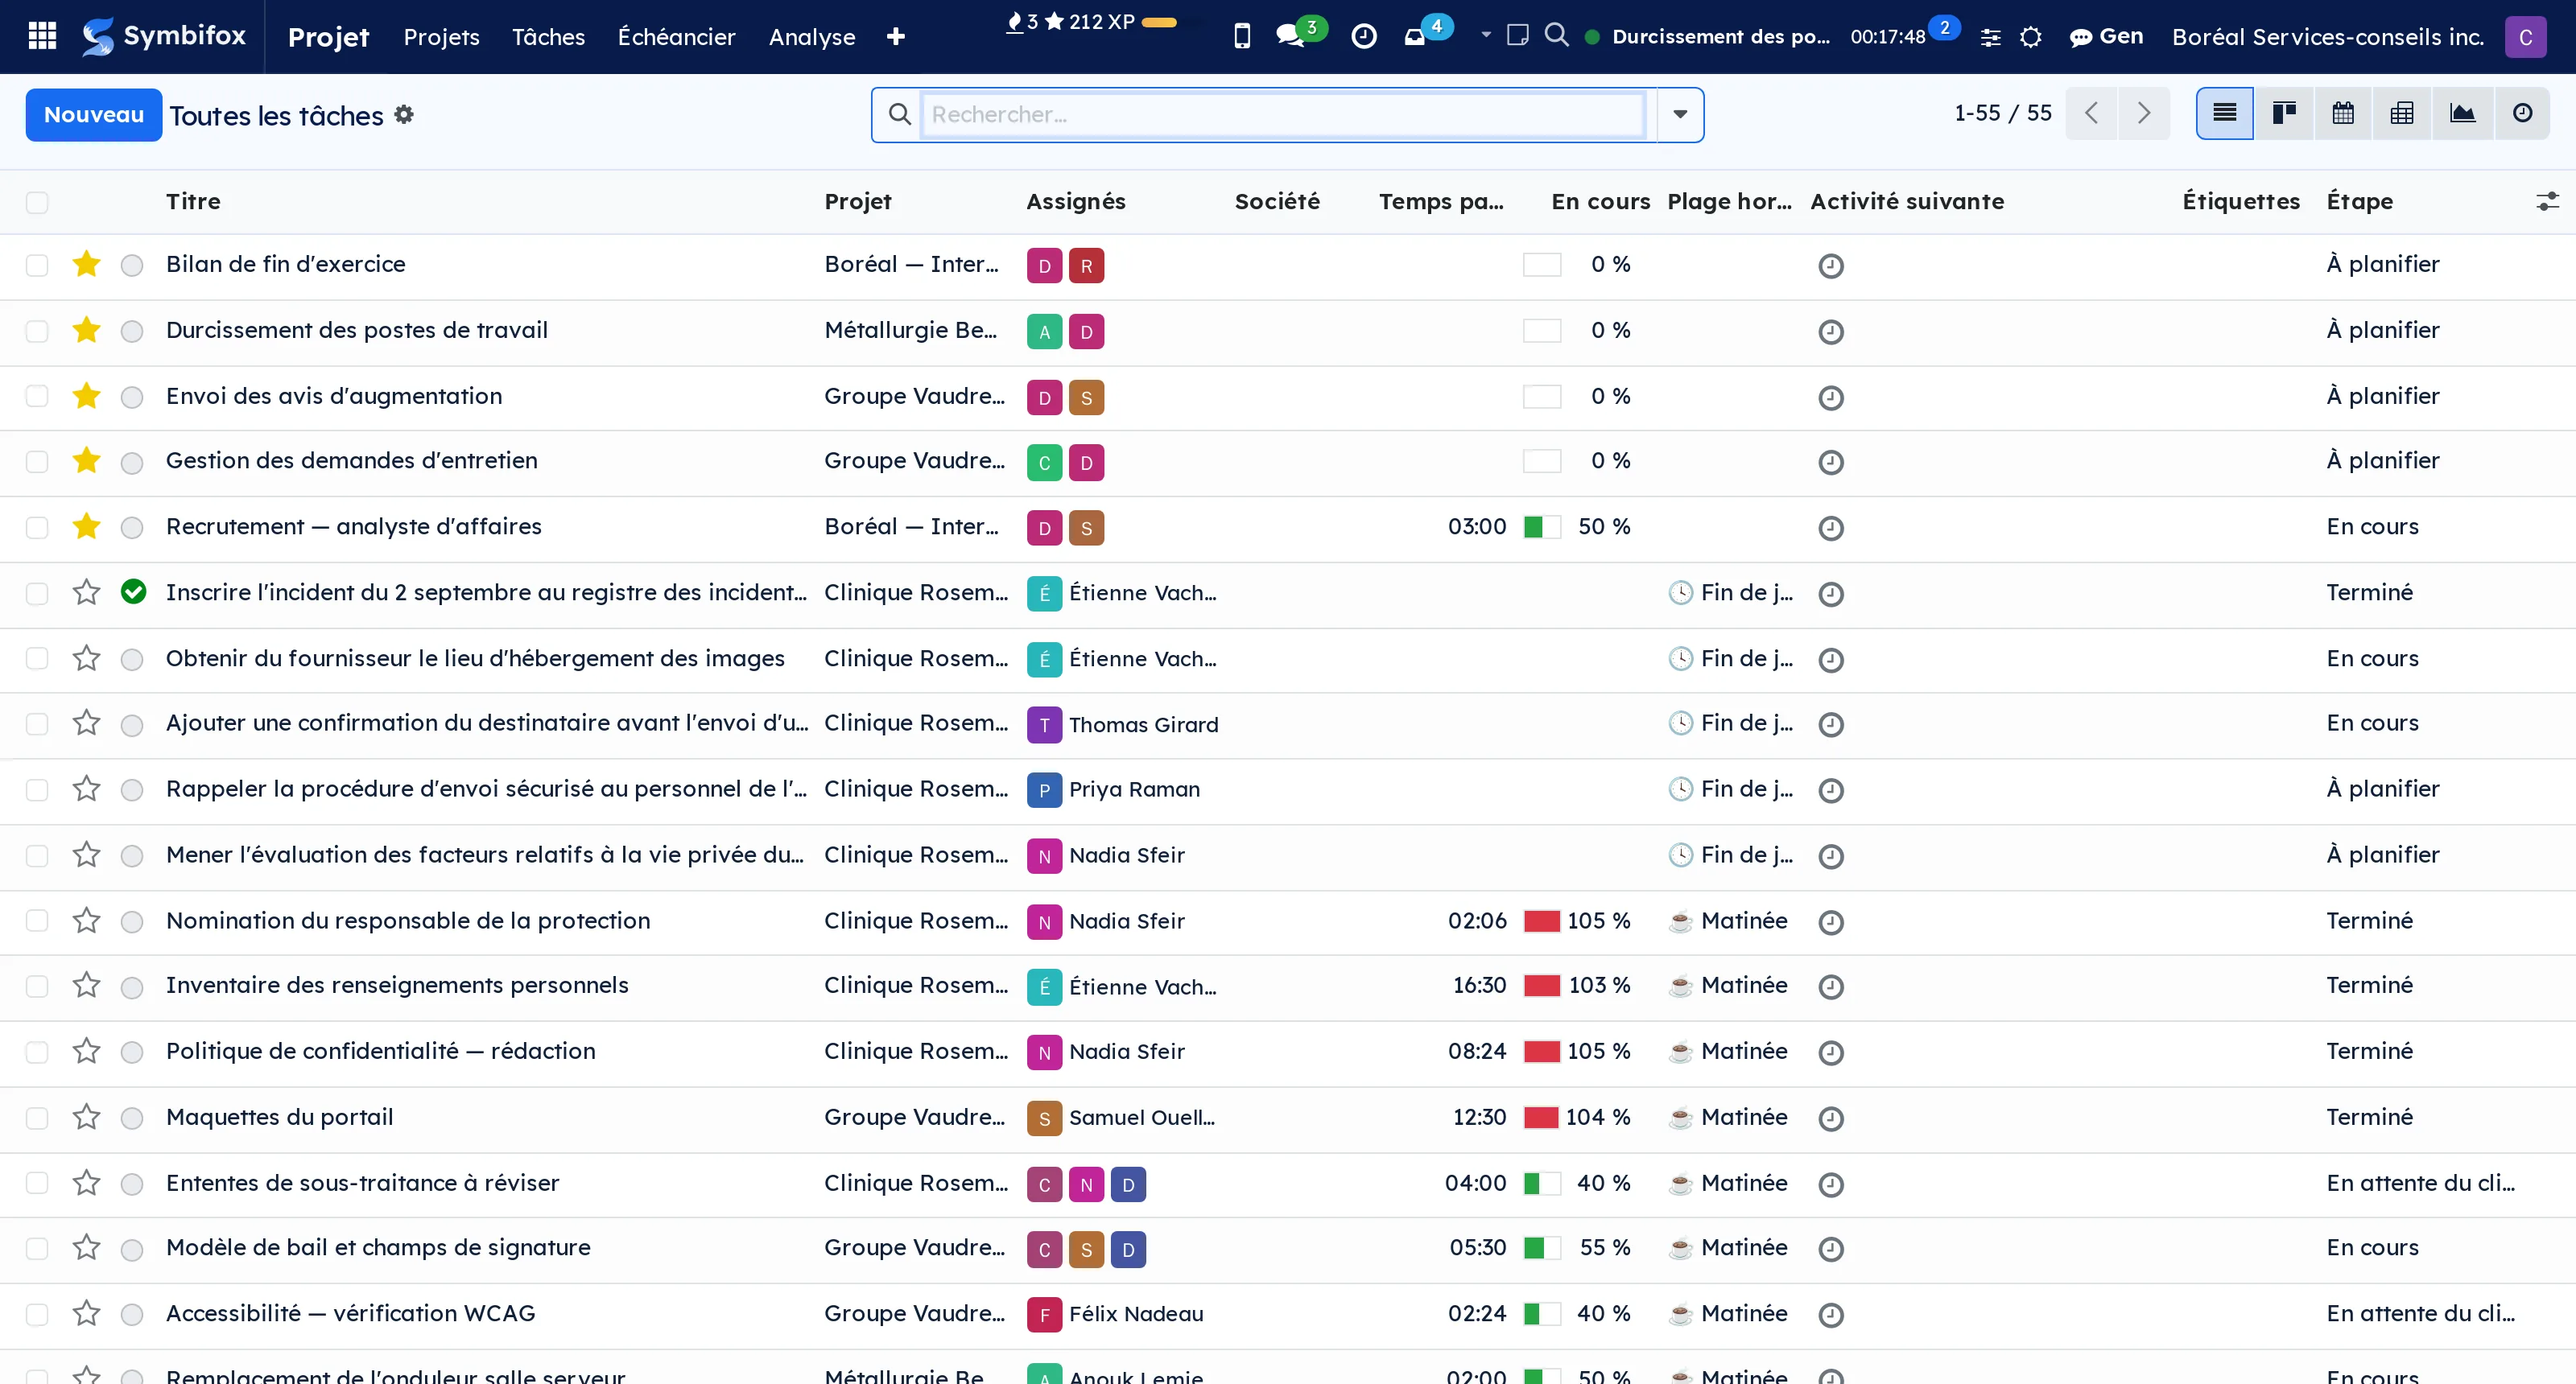
Task: Star the task Maquettes du portail
Action: 87,1117
